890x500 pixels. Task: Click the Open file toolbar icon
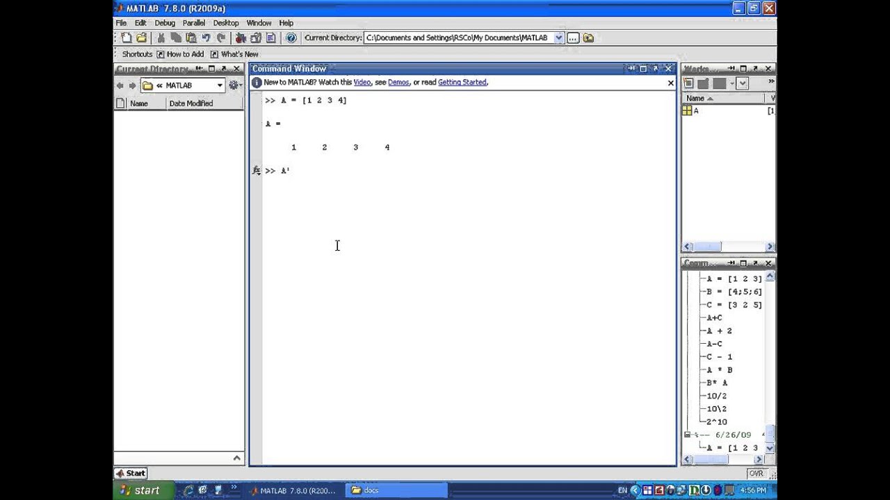point(142,38)
